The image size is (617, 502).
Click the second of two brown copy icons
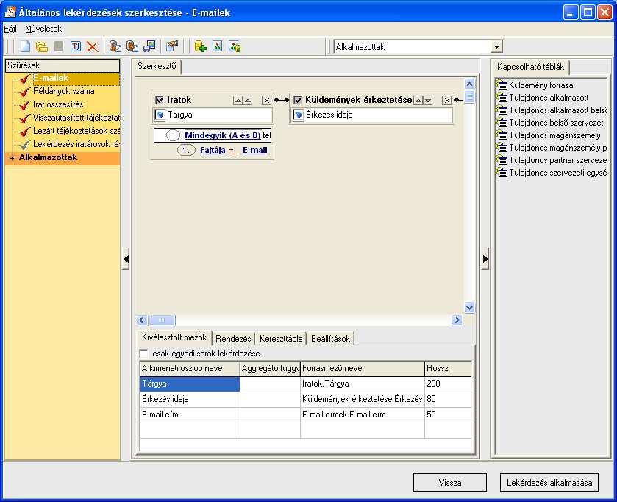click(x=132, y=46)
